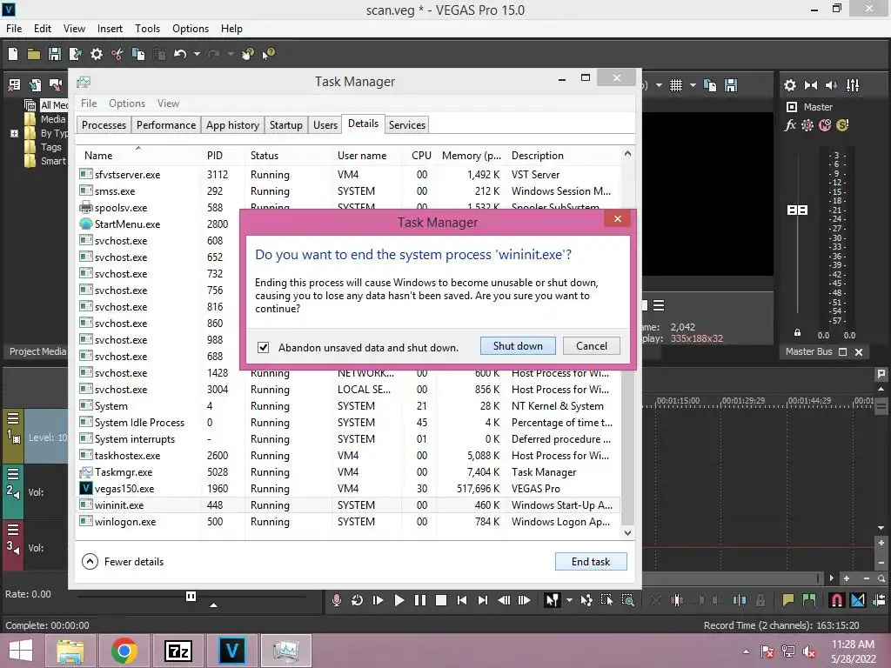Click the Rate playback slider handle
The height and width of the screenshot is (668, 891).
click(x=191, y=596)
